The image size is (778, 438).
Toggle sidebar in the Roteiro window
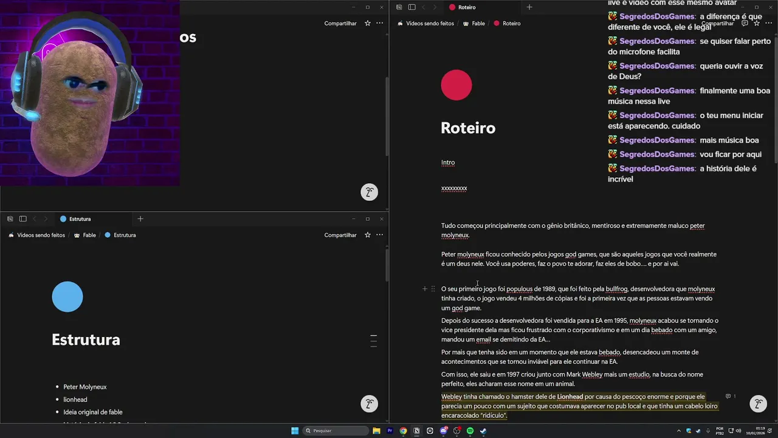coord(411,7)
